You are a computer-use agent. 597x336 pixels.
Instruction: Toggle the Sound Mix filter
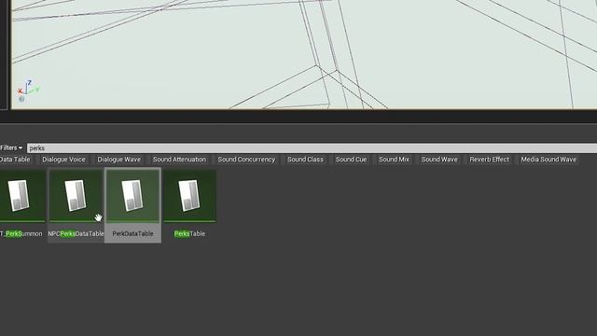[394, 160]
